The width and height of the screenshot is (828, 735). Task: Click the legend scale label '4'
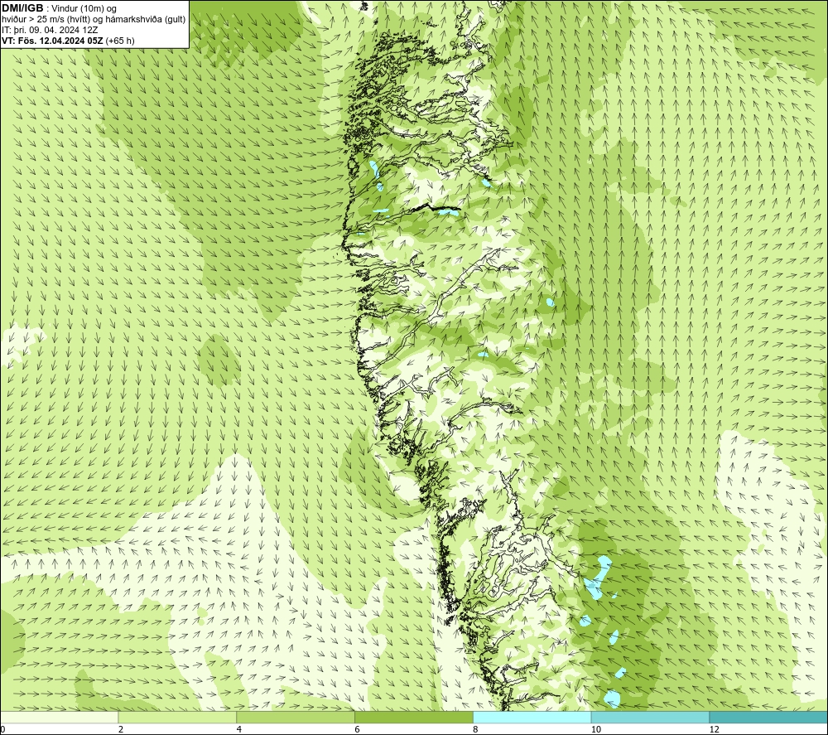click(x=239, y=729)
